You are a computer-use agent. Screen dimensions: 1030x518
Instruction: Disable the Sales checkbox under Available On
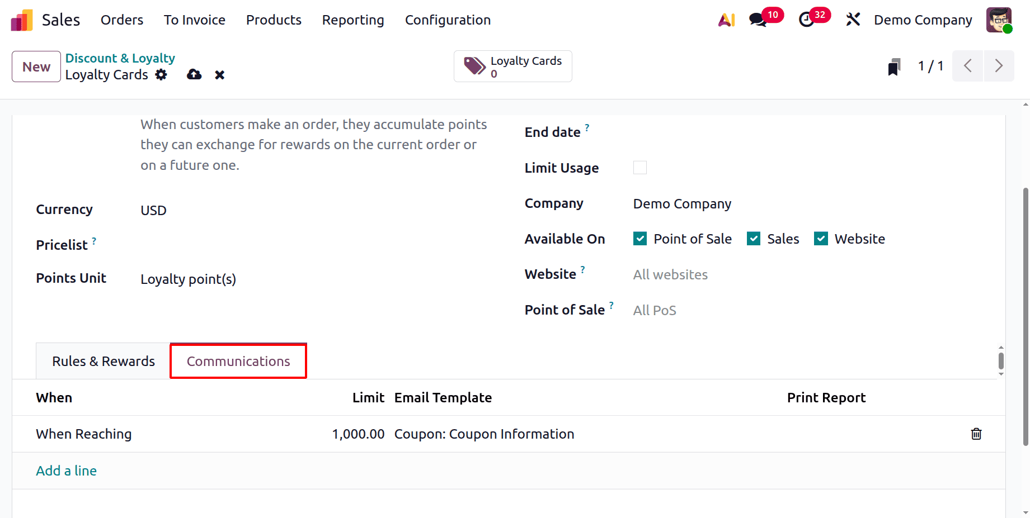(x=754, y=239)
